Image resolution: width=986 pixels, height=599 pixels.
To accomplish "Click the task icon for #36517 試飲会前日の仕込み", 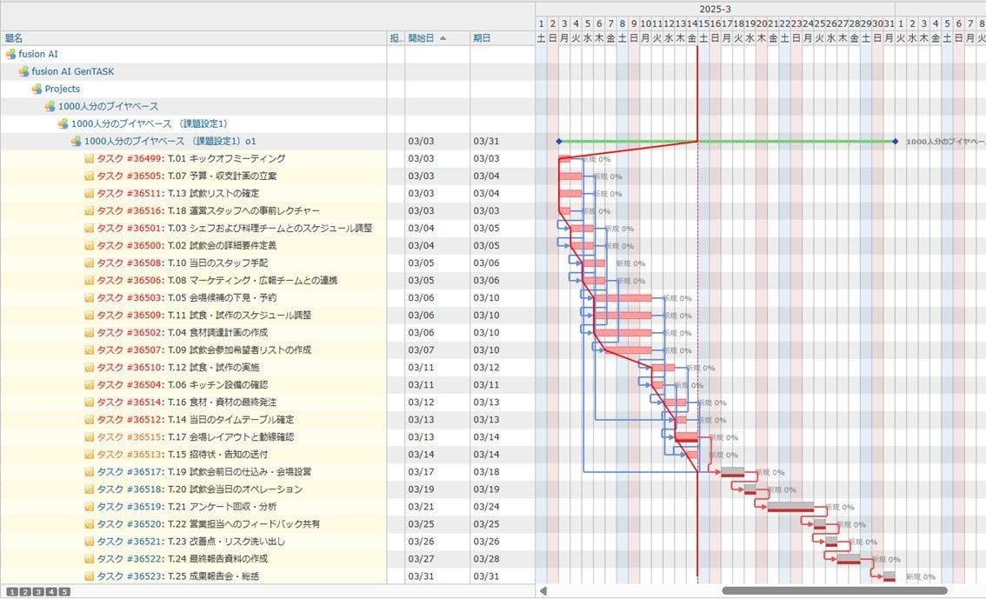I will [89, 472].
